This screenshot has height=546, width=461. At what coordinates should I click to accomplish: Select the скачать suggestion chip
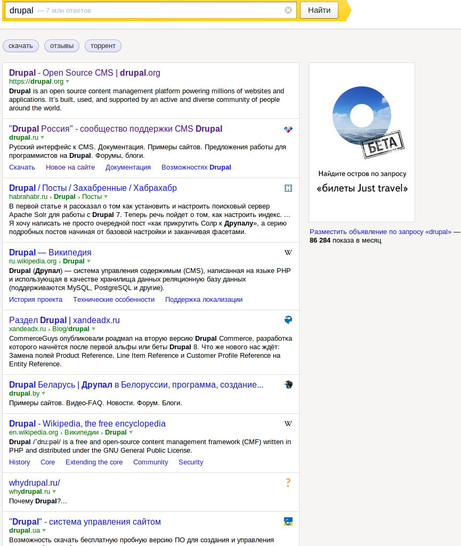pos(21,46)
